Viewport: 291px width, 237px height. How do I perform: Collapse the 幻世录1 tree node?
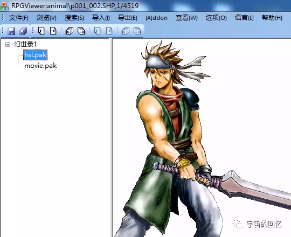(x=8, y=44)
